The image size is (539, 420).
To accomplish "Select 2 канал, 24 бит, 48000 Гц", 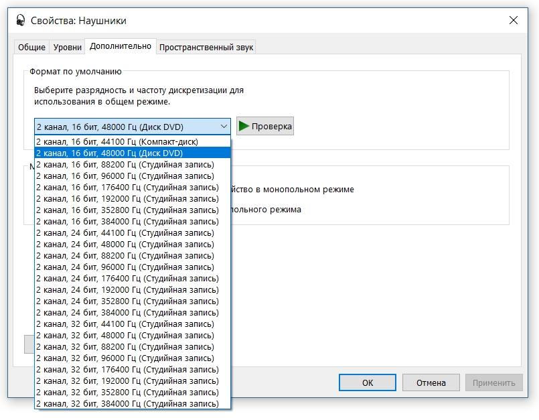I will click(133, 244).
